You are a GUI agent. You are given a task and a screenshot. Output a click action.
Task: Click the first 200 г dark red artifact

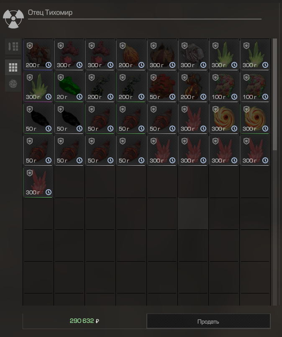38,55
